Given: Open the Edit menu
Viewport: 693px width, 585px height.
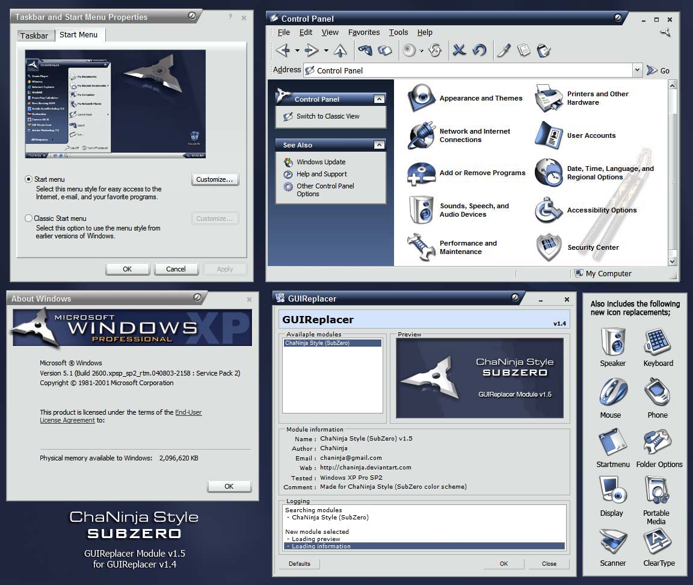Looking at the screenshot, I should (306, 32).
